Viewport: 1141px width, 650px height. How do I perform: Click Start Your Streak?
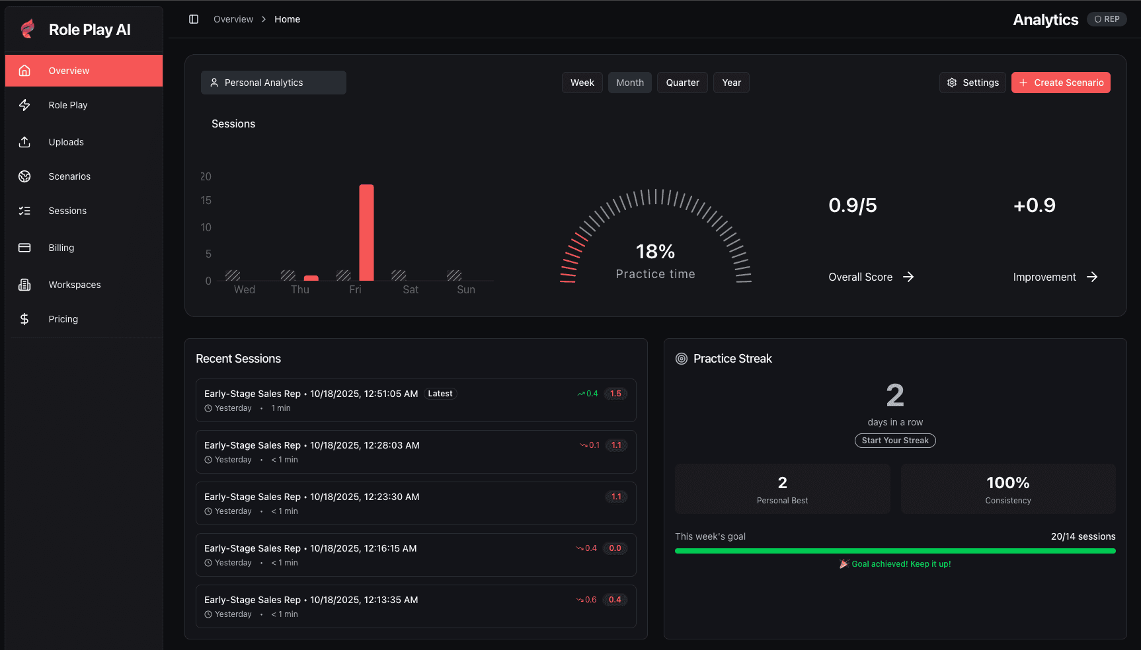(x=895, y=441)
